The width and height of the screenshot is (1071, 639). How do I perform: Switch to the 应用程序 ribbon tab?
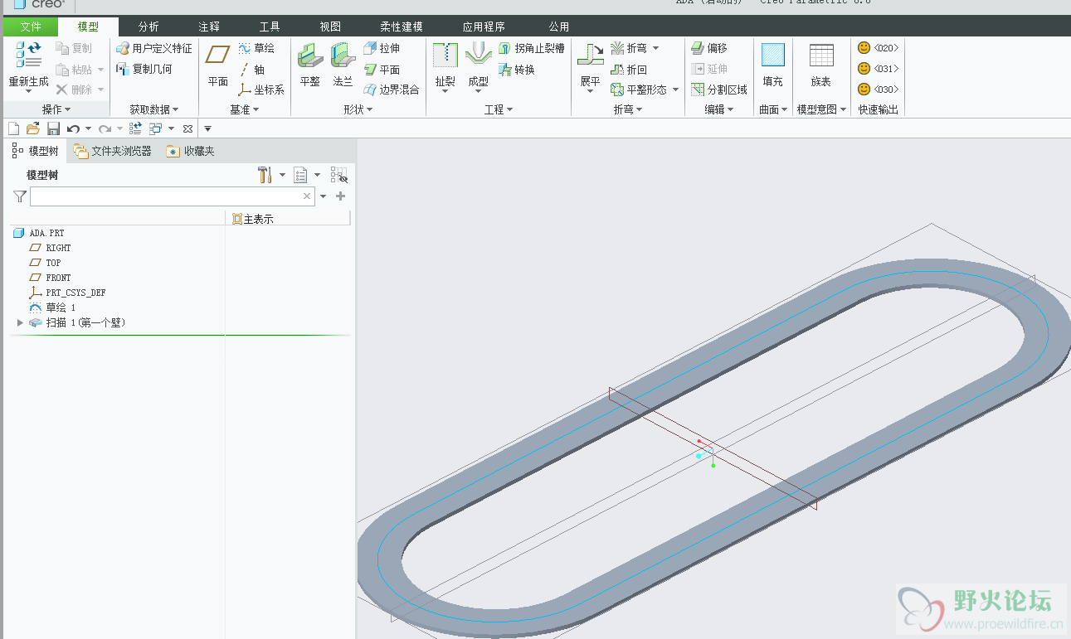point(484,27)
